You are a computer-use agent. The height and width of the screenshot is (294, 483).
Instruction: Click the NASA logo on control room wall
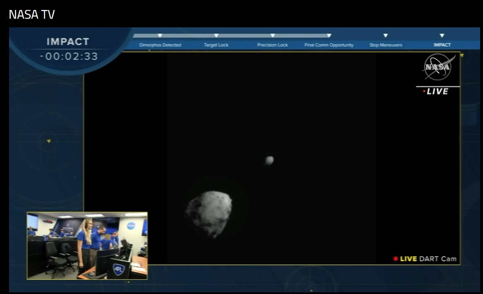131,226
